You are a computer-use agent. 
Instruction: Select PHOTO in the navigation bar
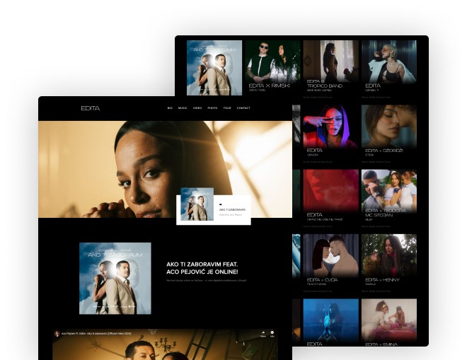(x=212, y=108)
